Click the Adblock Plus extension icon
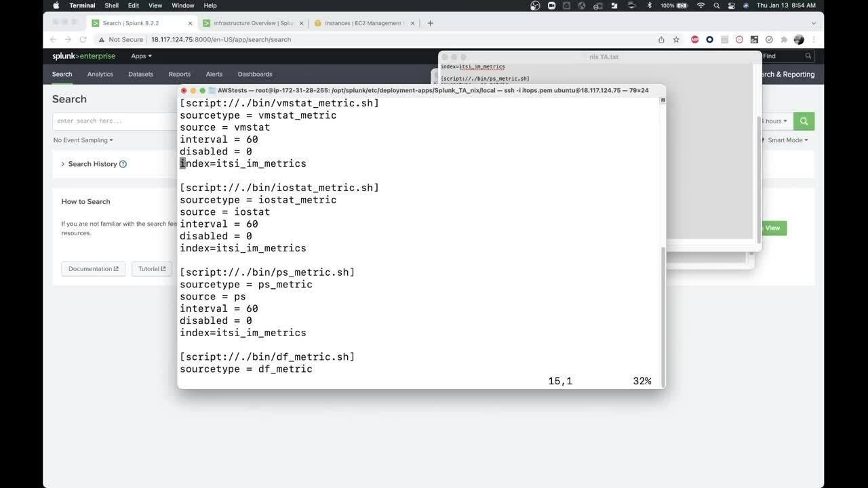 (x=695, y=39)
